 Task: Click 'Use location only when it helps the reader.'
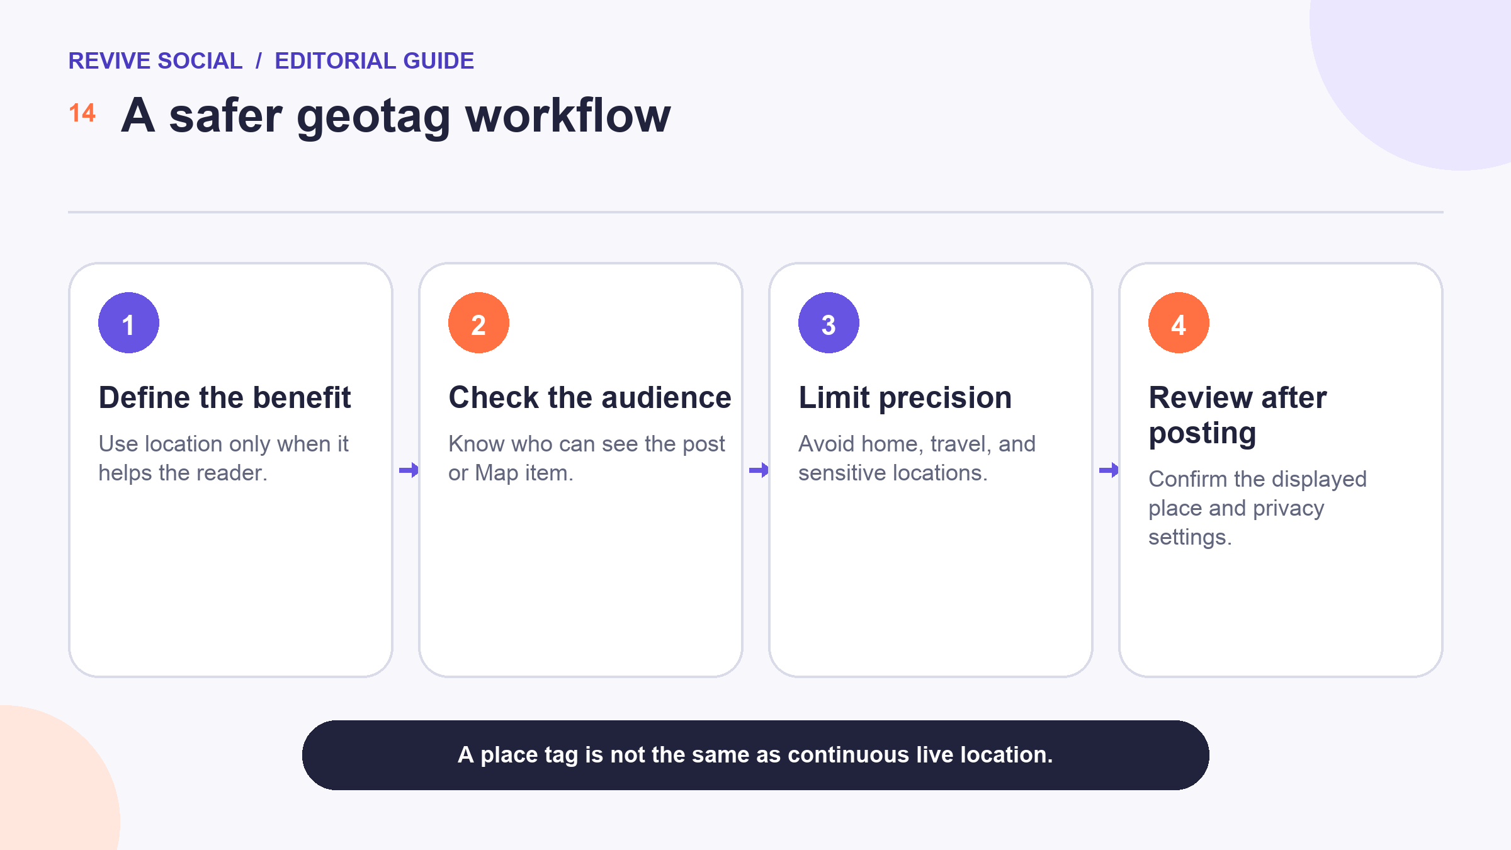coord(224,458)
